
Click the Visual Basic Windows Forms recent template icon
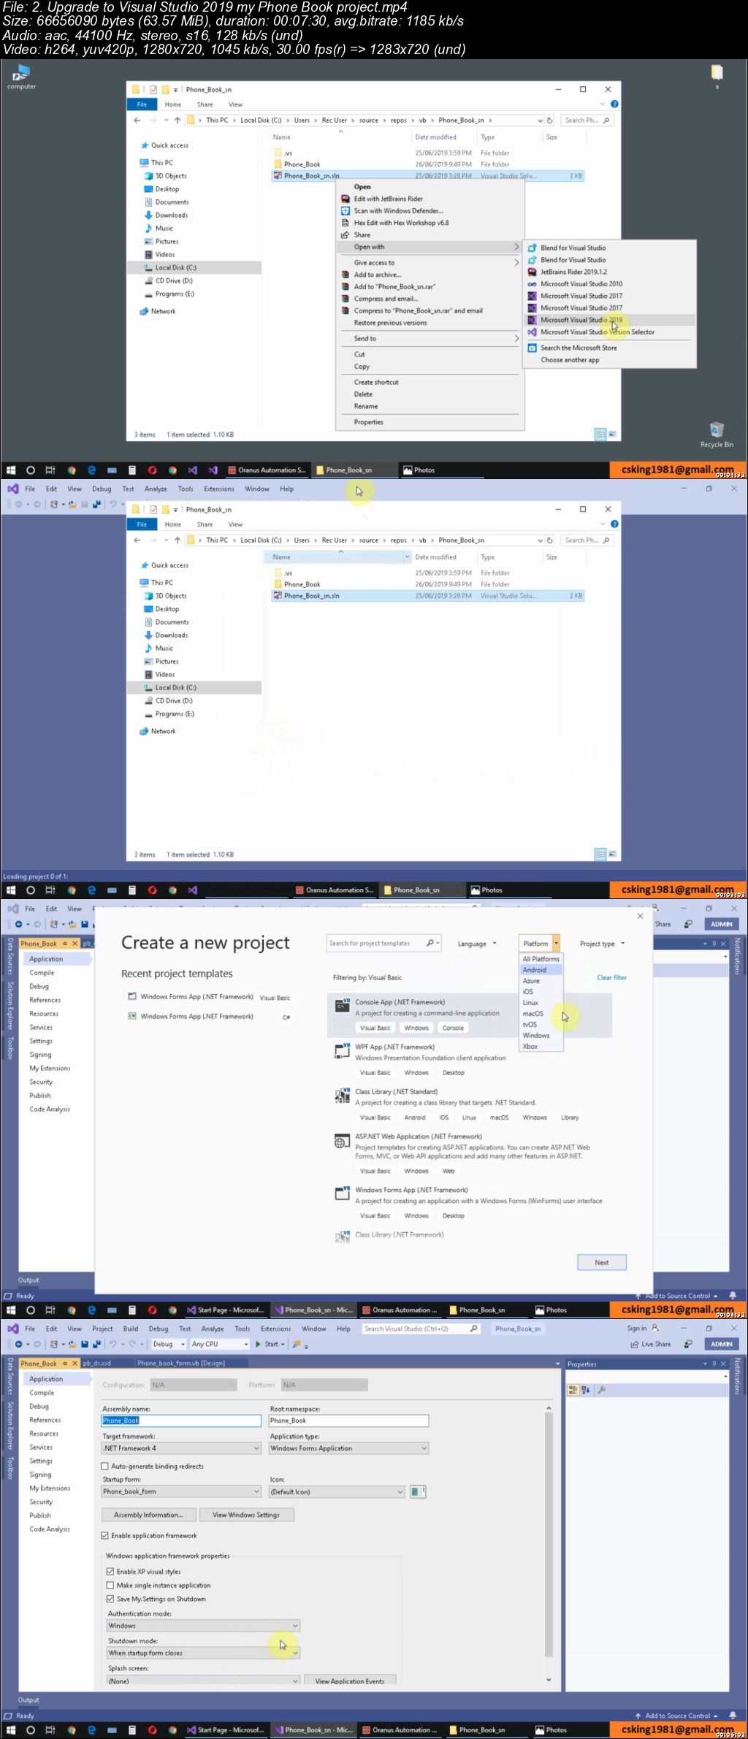point(132,996)
